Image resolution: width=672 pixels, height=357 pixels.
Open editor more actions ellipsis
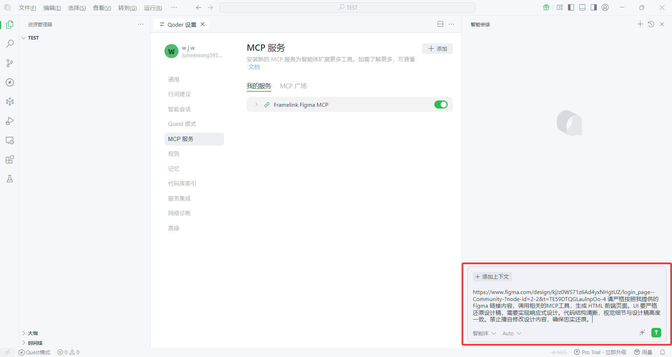(x=451, y=24)
